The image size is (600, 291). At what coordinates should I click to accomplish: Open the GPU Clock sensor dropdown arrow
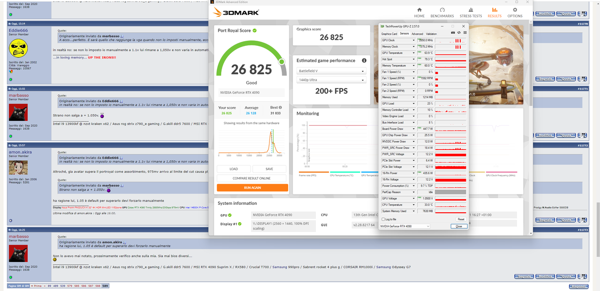(x=413, y=40)
